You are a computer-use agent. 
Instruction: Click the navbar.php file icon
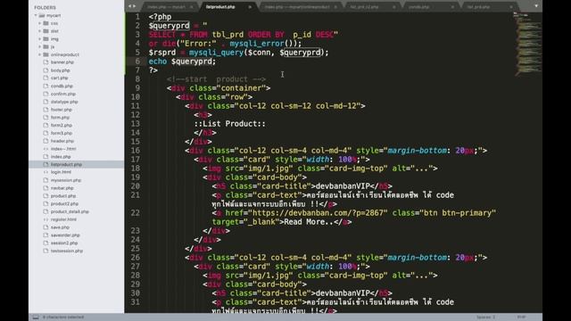point(46,188)
